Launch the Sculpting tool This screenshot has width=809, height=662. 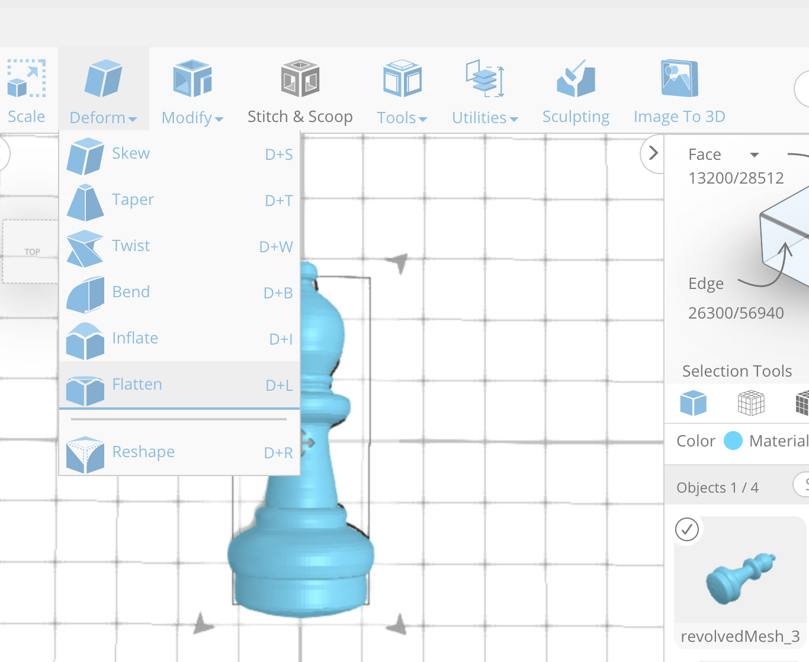576,91
